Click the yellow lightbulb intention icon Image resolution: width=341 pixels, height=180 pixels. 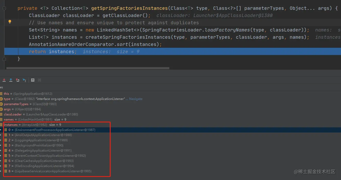click(10, 22)
